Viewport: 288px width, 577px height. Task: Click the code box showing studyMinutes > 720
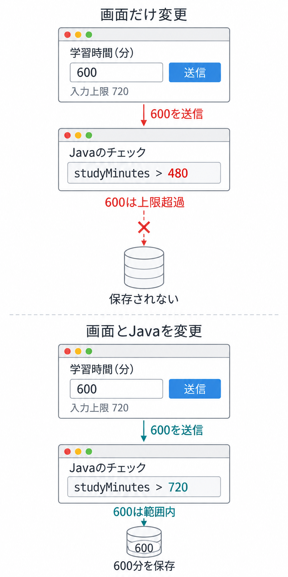(144, 487)
